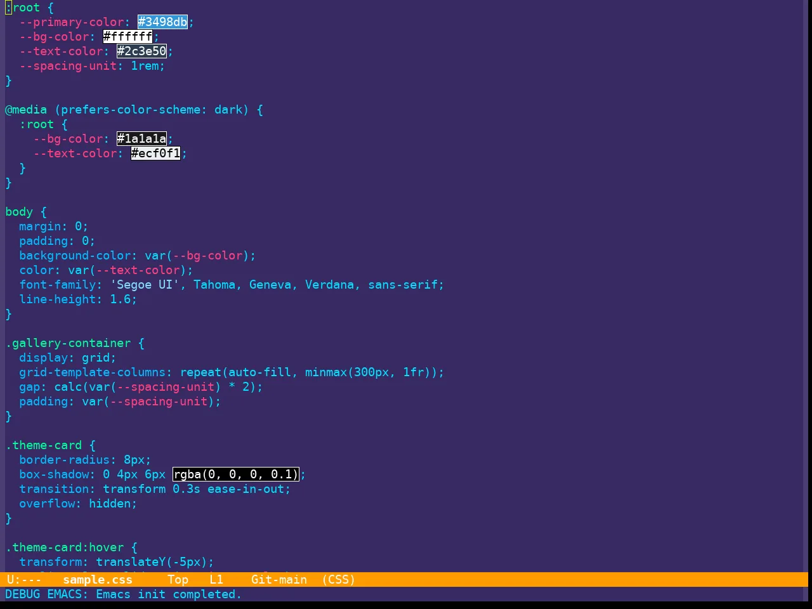Click the Top position indicator in mode line
The height and width of the screenshot is (609, 812).
pyautogui.click(x=178, y=580)
